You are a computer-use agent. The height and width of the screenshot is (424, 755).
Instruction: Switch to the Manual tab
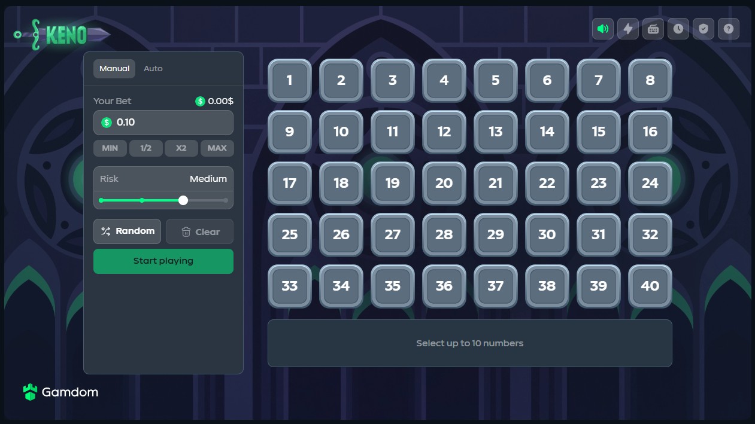click(x=114, y=69)
